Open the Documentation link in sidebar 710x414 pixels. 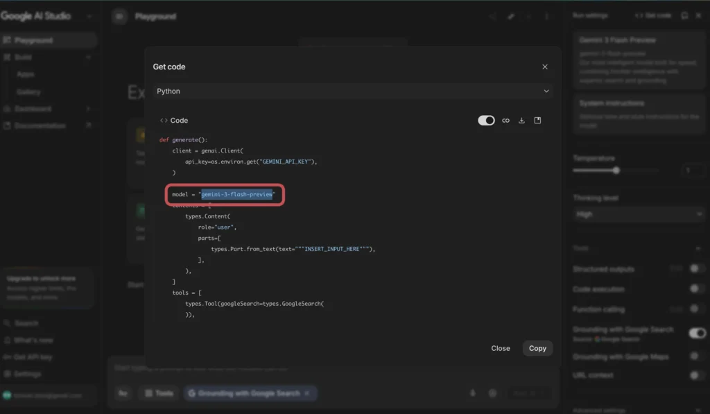(40, 126)
